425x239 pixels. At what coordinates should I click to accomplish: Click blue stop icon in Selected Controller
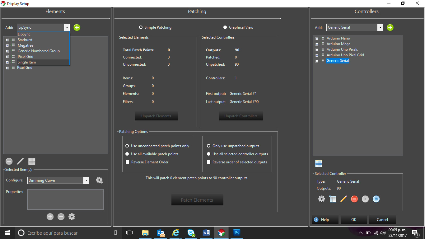376,199
